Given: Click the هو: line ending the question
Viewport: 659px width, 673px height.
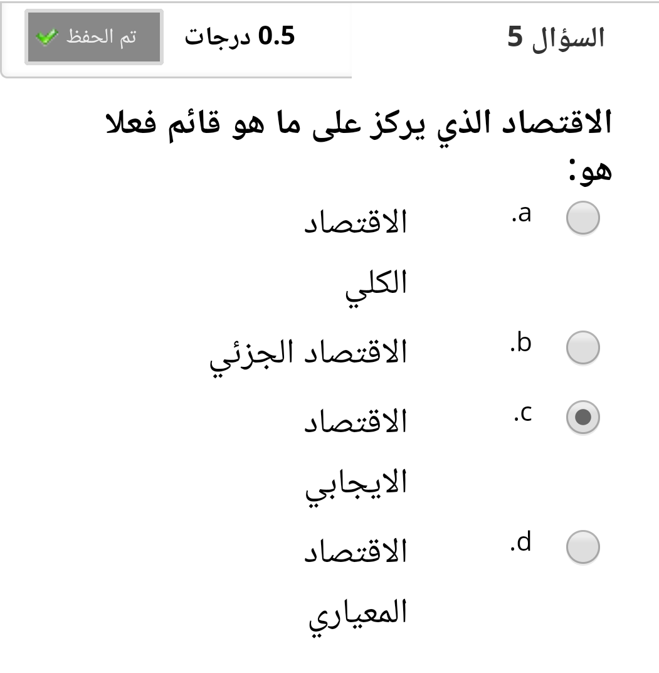Looking at the screenshot, I should coord(590,171).
